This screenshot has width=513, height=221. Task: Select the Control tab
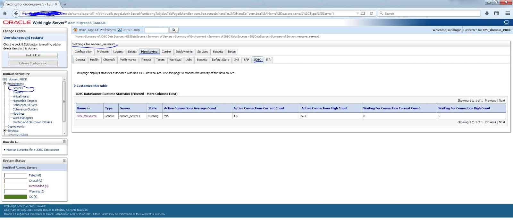click(166, 52)
